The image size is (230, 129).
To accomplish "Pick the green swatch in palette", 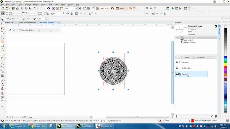I will point(225,62).
